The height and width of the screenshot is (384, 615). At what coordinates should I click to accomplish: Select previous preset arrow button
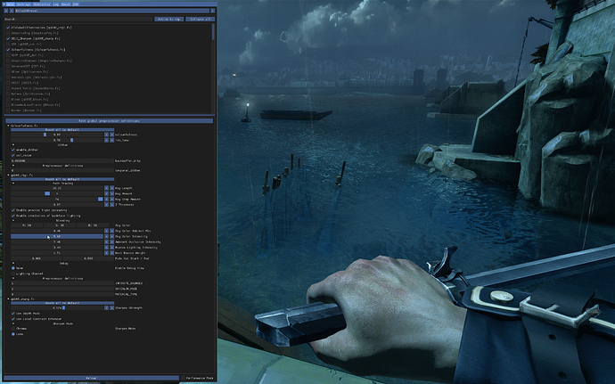pyautogui.click(x=6, y=11)
